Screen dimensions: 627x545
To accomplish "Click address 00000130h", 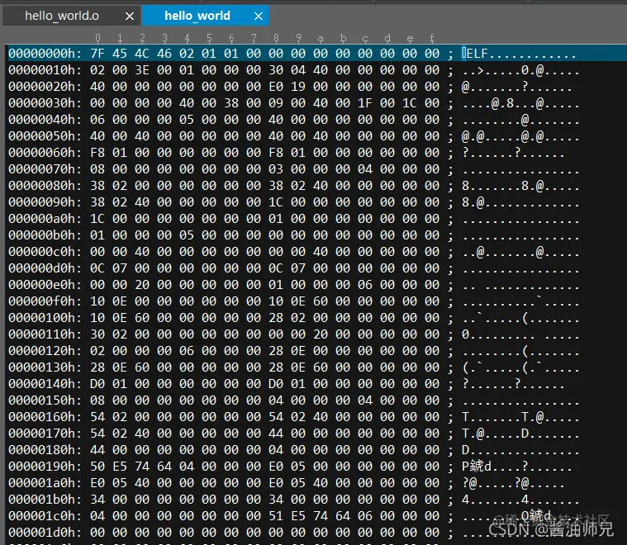I will click(x=45, y=367).
